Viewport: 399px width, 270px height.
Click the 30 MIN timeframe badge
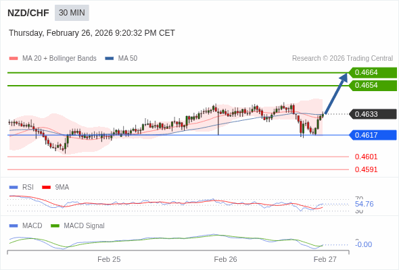tap(72, 13)
